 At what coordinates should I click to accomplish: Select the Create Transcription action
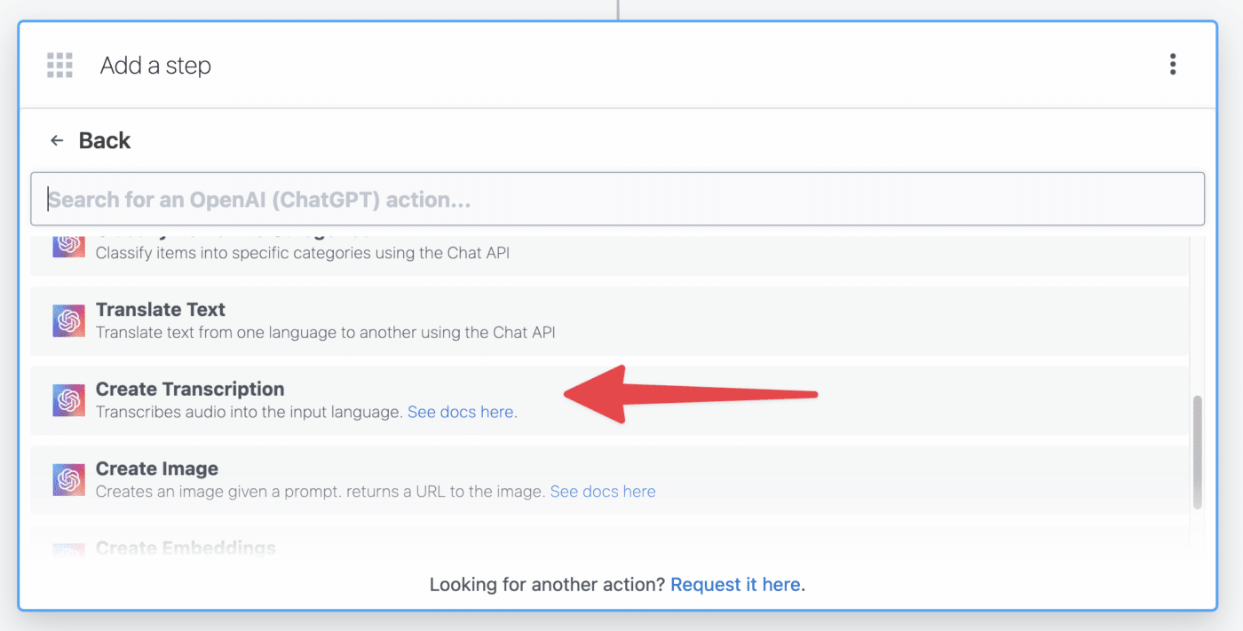pos(610,401)
